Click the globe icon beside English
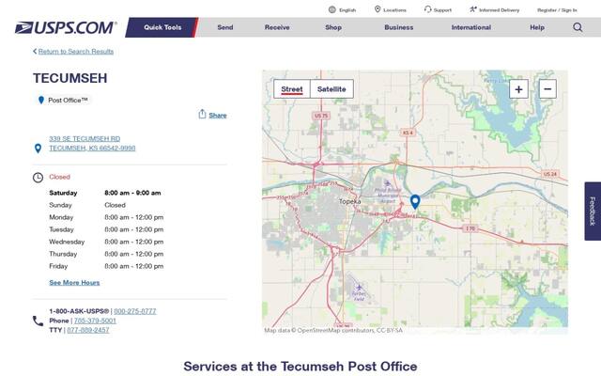The height and width of the screenshot is (376, 601). click(331, 10)
